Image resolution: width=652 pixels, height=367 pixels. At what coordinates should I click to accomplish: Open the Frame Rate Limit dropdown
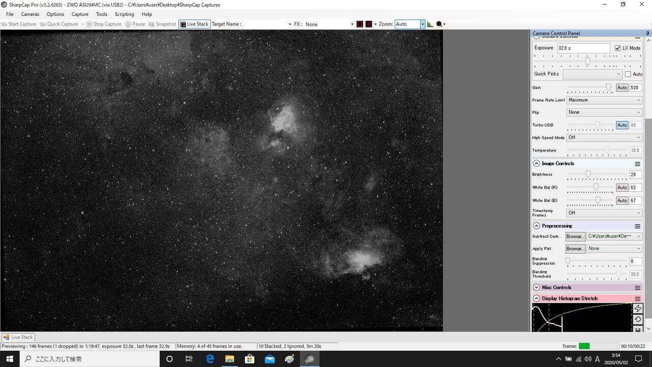tap(604, 100)
